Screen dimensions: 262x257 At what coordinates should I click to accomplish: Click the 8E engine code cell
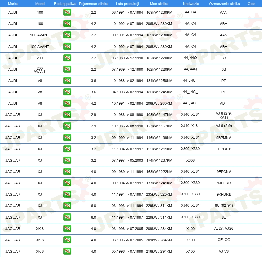tap(224, 217)
